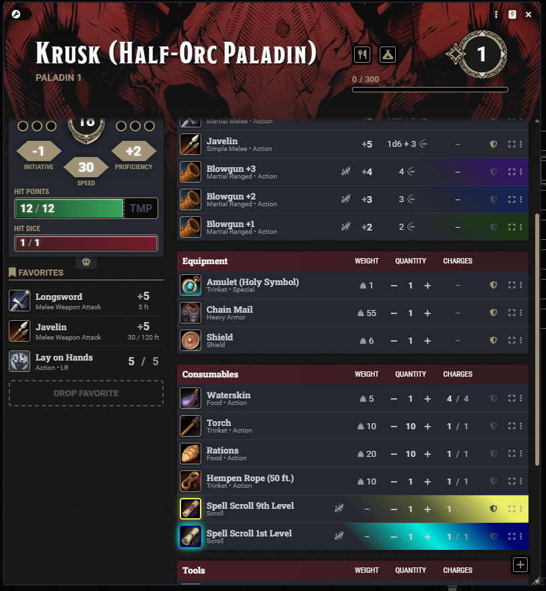546x591 pixels.
Task: Click the Lay on Hands icon
Action: tap(20, 361)
